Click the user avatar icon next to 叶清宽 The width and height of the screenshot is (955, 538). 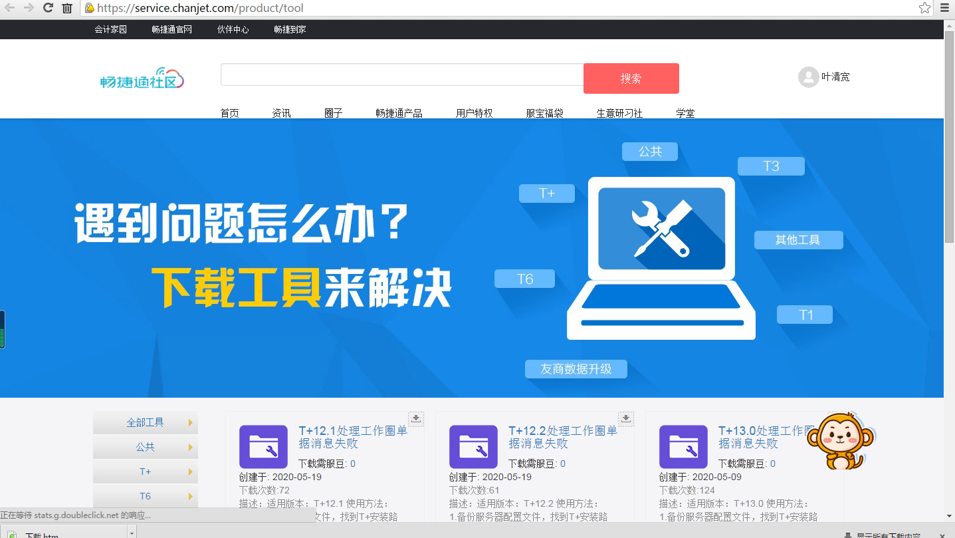[808, 77]
